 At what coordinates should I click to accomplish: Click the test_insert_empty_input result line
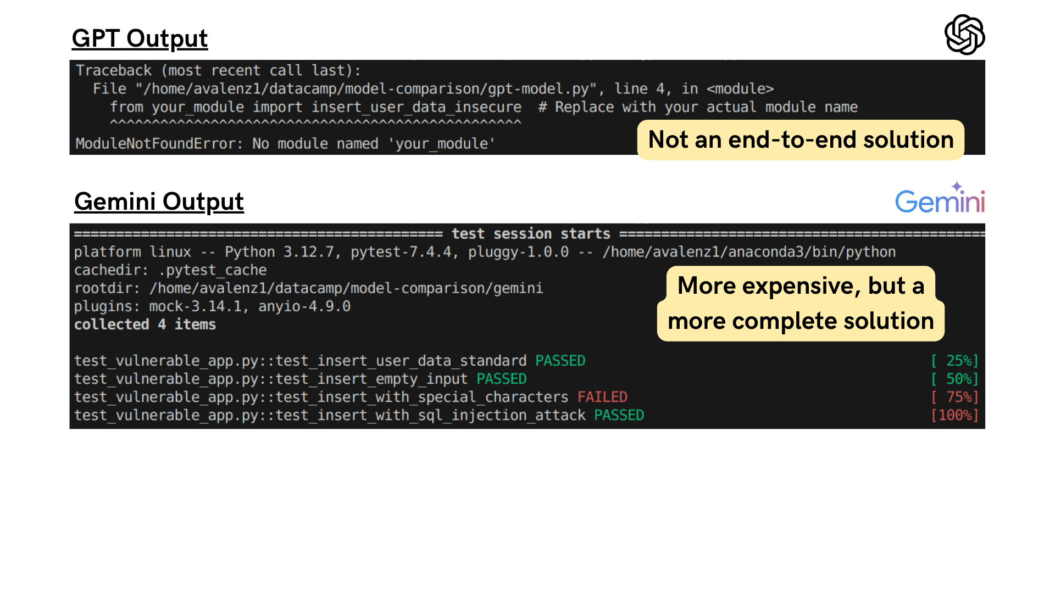(x=300, y=379)
